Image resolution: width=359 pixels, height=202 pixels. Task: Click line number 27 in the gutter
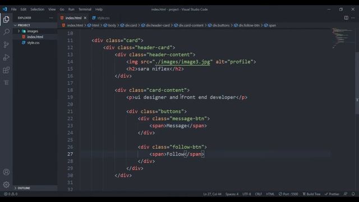point(70,154)
